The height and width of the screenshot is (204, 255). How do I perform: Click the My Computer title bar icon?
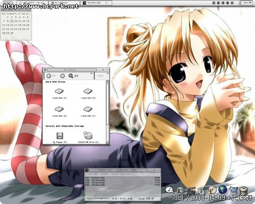(45, 70)
